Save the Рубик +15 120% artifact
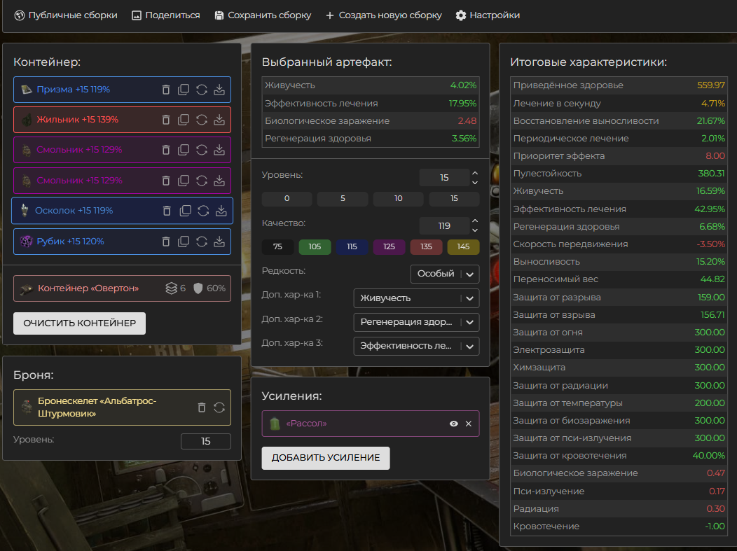The height and width of the screenshot is (551, 737). pos(219,242)
